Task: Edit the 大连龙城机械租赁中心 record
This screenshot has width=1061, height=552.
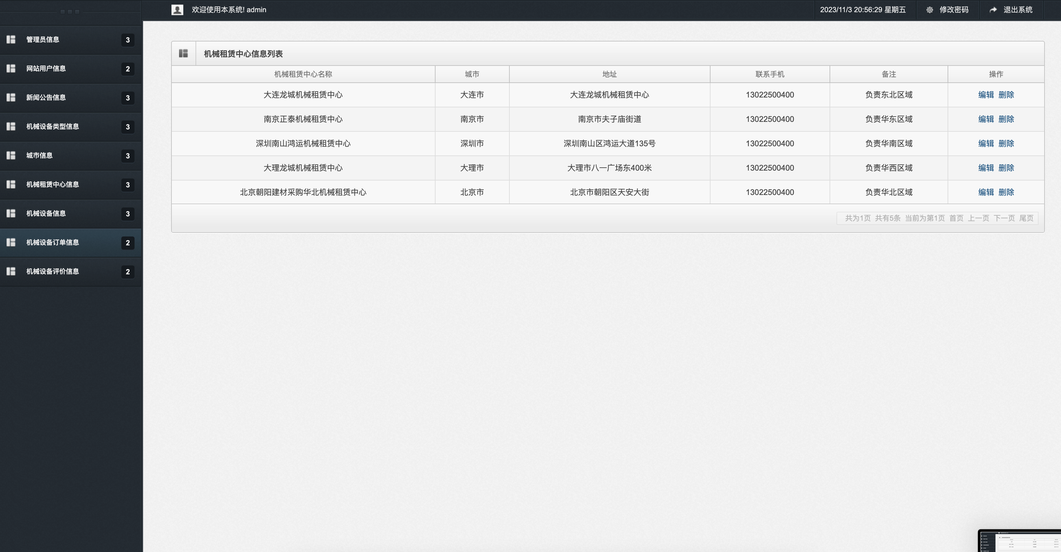Action: 985,95
